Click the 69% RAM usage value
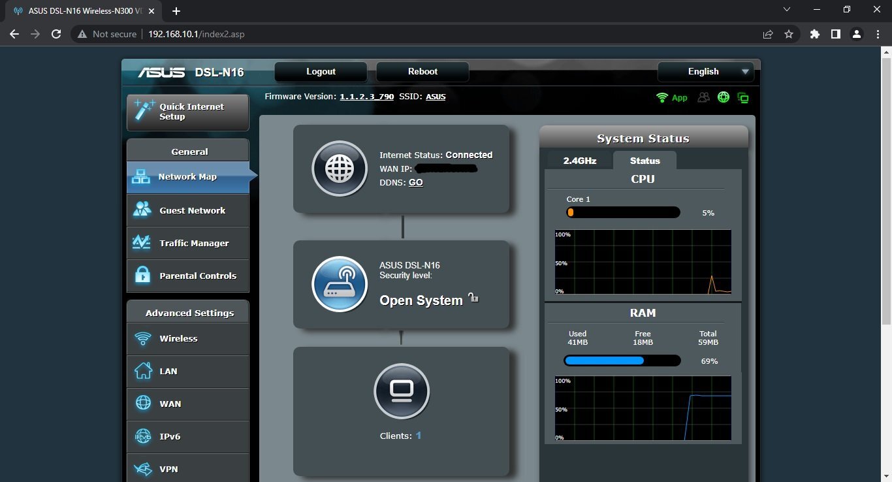 (x=709, y=361)
